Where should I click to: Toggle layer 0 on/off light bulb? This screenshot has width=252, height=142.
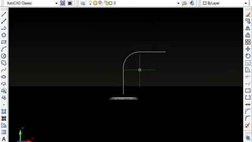90,3
